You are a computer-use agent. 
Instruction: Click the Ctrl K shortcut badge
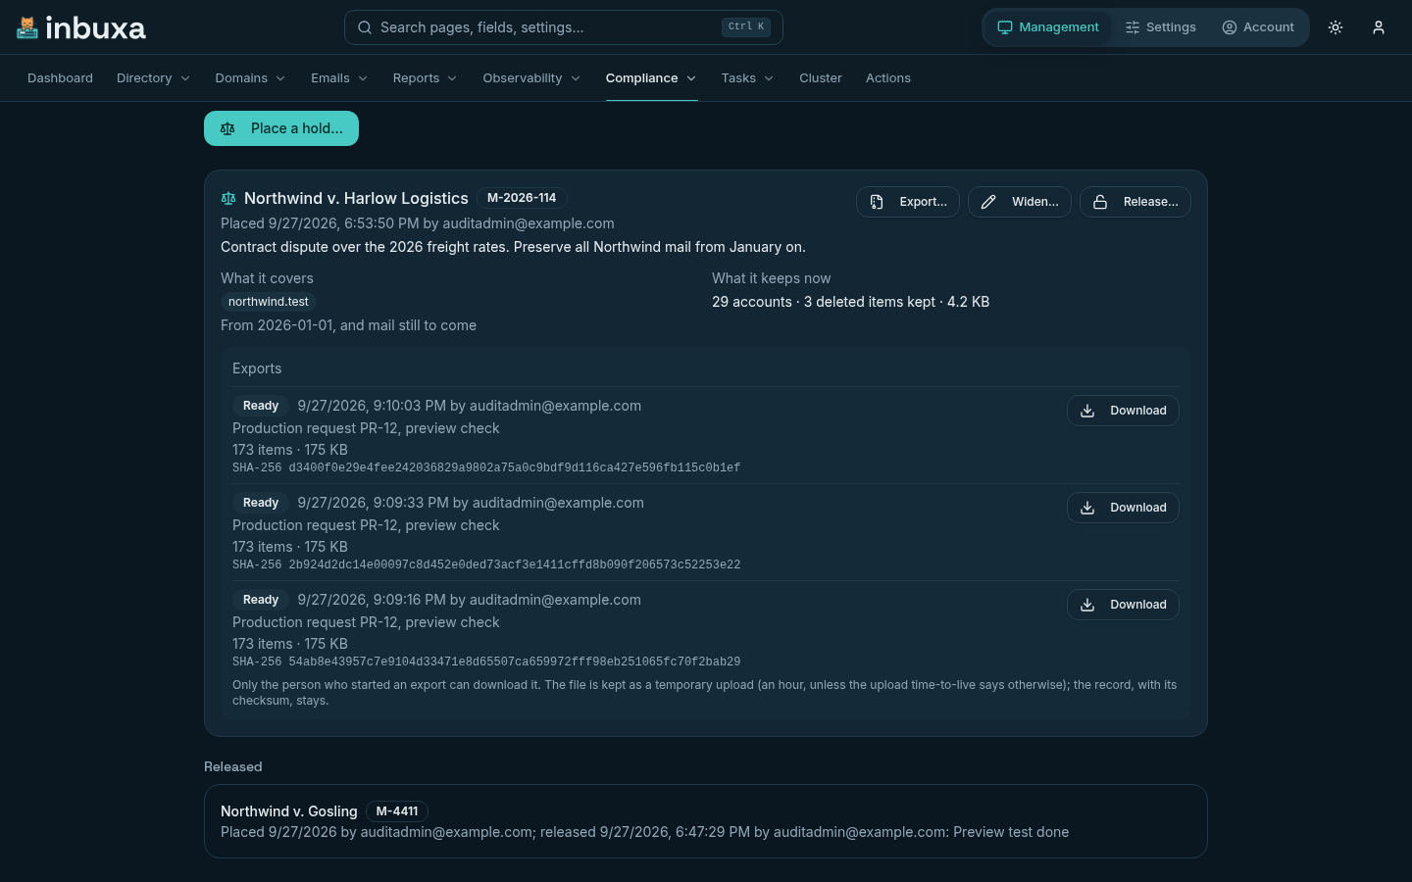click(x=746, y=27)
